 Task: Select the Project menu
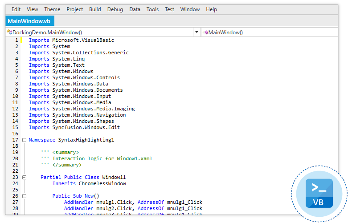[74, 9]
